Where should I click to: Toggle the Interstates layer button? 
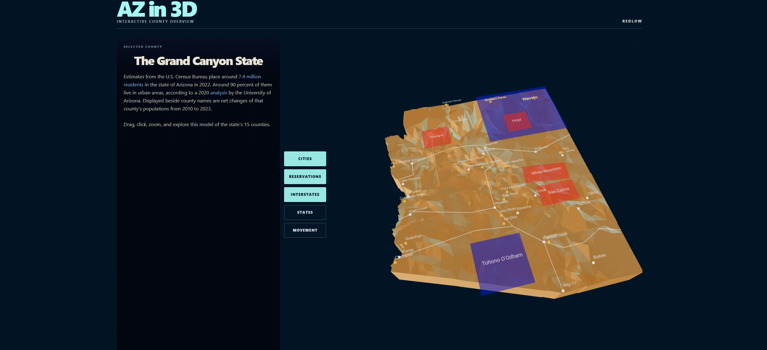305,195
